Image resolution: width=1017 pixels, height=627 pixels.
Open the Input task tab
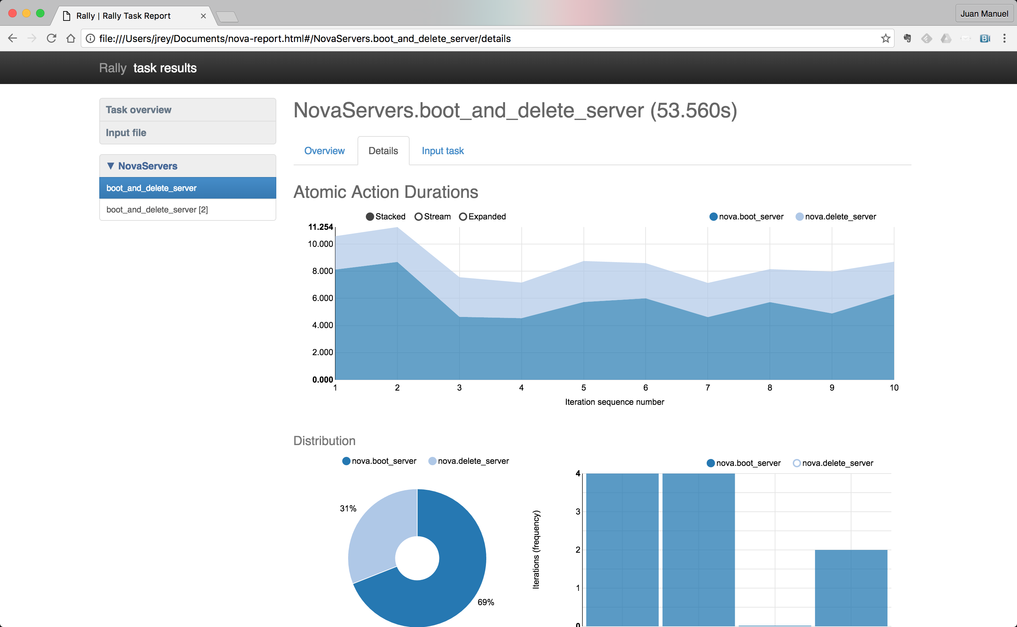pyautogui.click(x=442, y=151)
